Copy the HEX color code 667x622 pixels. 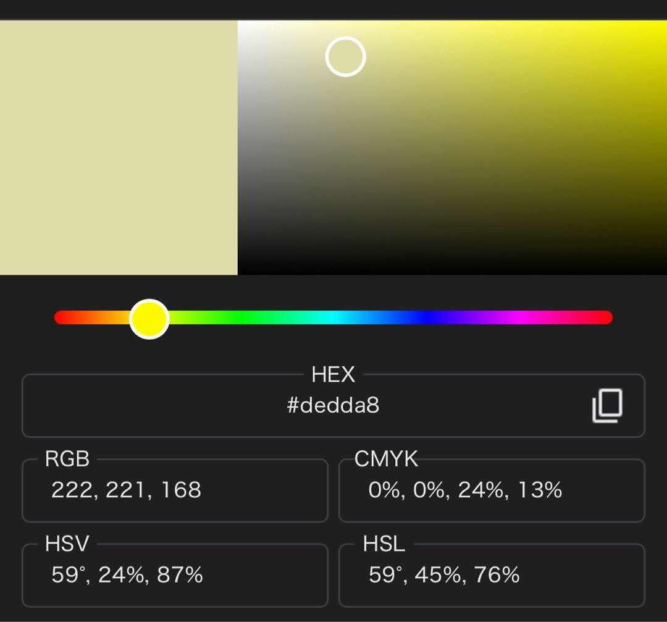(x=607, y=406)
